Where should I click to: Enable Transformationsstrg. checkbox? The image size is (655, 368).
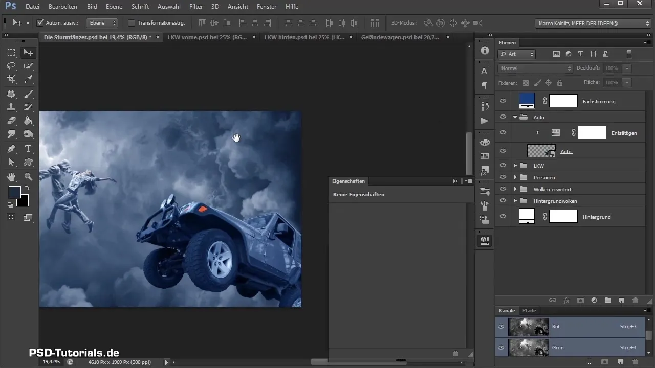click(x=131, y=23)
